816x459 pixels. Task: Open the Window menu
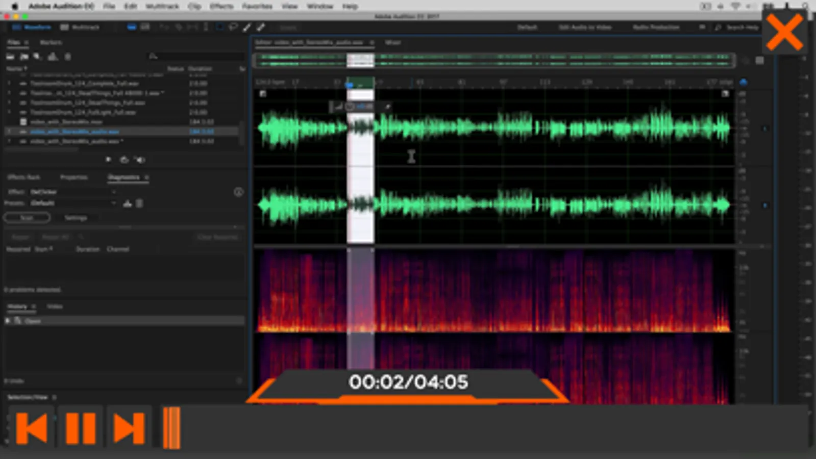320,6
